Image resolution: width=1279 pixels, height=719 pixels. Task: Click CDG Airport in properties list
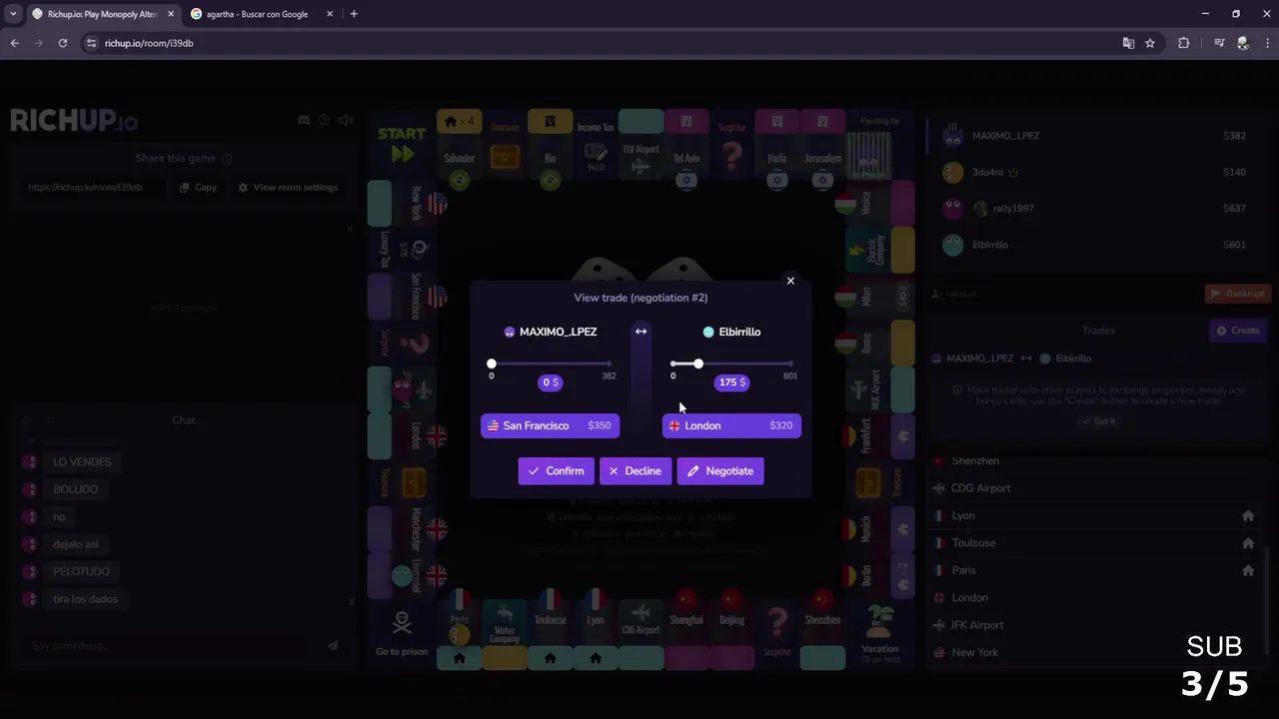tap(980, 488)
